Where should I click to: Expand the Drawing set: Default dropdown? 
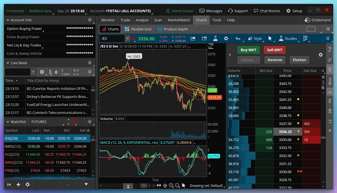206,186
